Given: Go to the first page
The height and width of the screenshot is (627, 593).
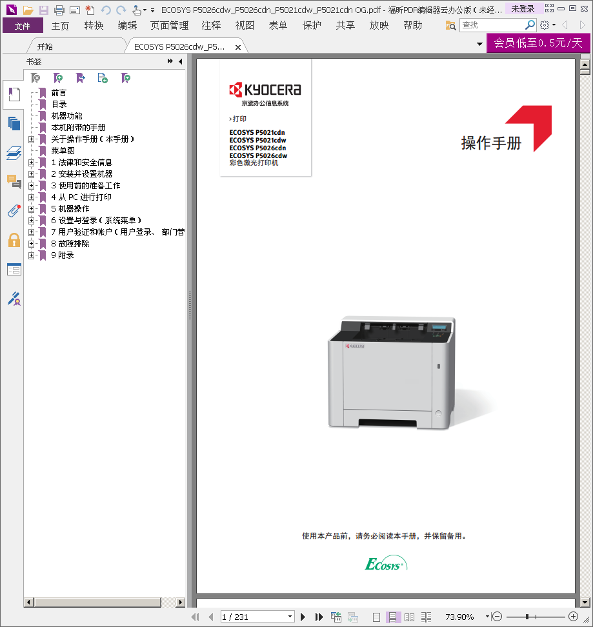Looking at the screenshot, I should (x=195, y=617).
